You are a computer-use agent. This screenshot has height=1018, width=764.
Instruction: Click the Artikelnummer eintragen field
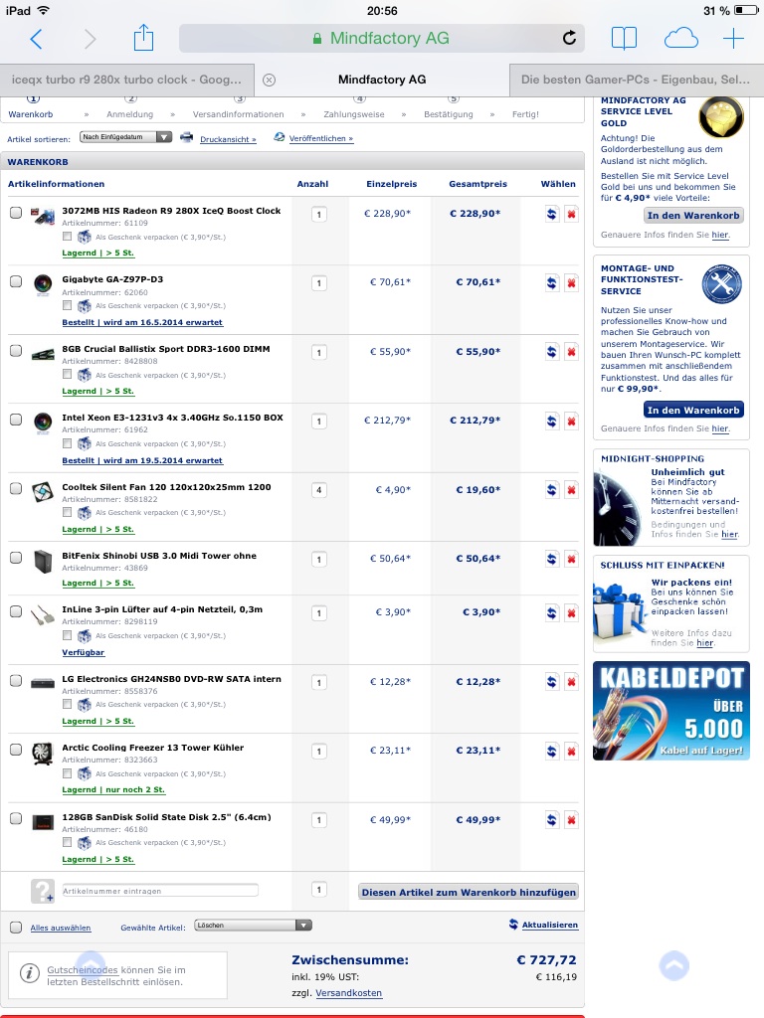pyautogui.click(x=160, y=891)
